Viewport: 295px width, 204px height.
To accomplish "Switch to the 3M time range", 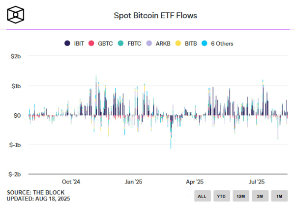I will point(260,196).
